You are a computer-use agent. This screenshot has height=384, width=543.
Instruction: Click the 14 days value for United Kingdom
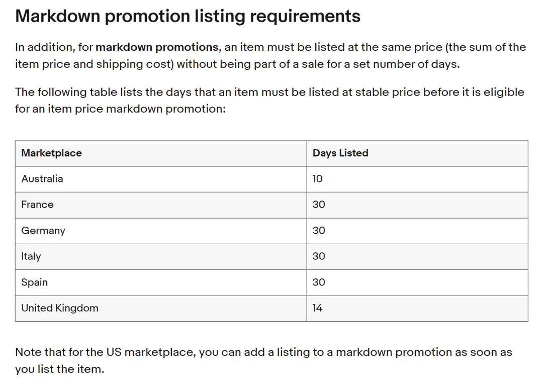[x=317, y=308]
